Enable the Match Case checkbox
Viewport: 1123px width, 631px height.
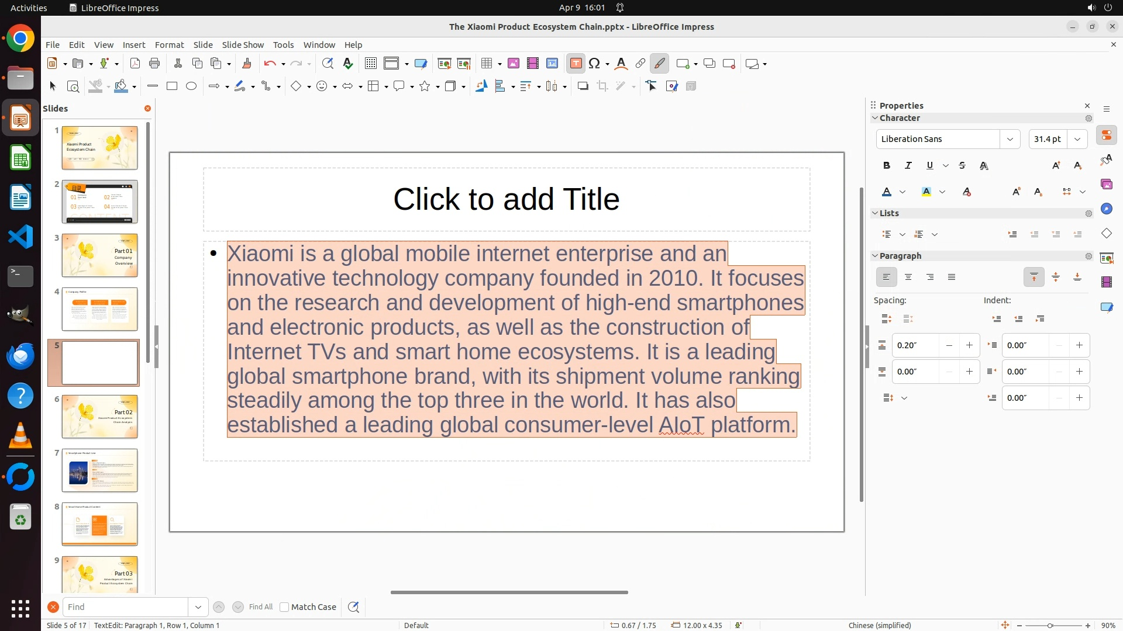tap(284, 607)
